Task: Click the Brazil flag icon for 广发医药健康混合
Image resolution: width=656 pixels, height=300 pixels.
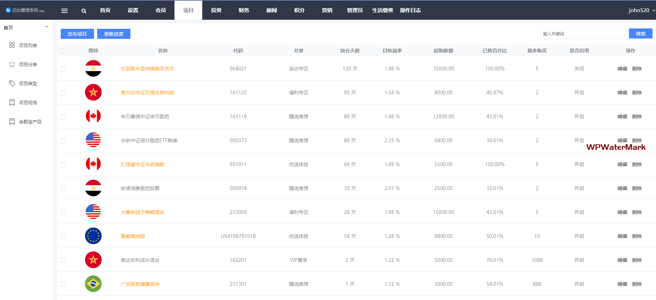Action: point(93,284)
